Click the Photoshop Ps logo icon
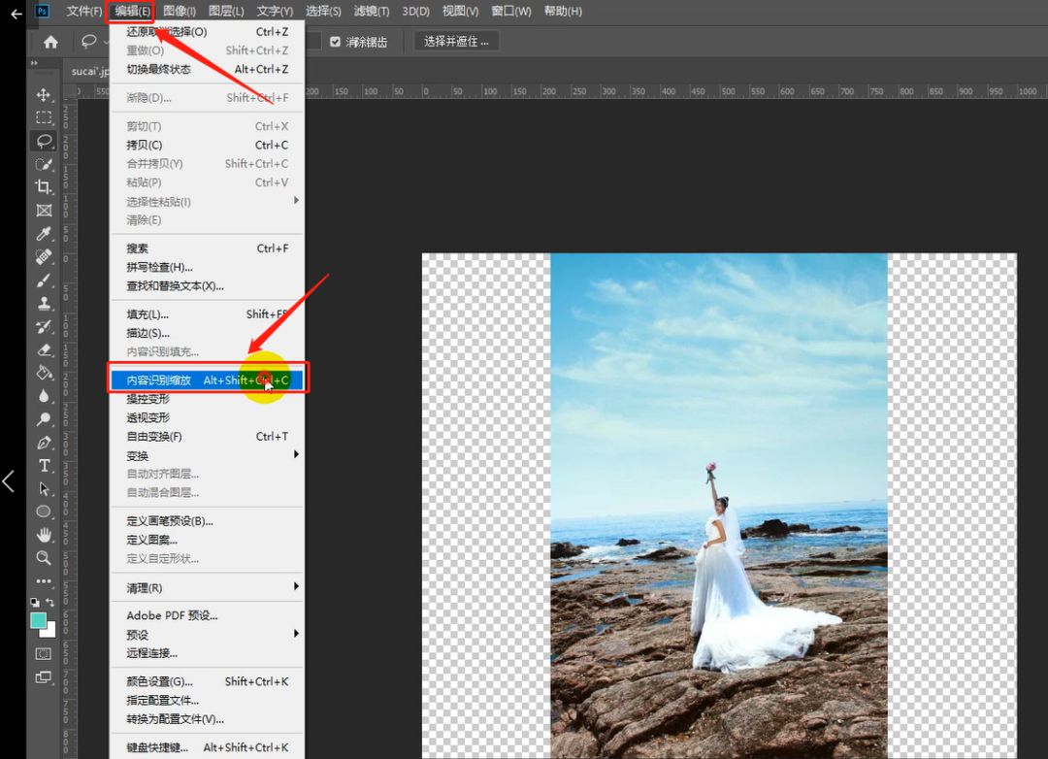This screenshot has width=1048, height=759. pos(42,11)
